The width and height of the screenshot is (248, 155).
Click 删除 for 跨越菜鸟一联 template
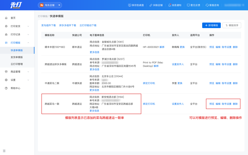[235, 104]
